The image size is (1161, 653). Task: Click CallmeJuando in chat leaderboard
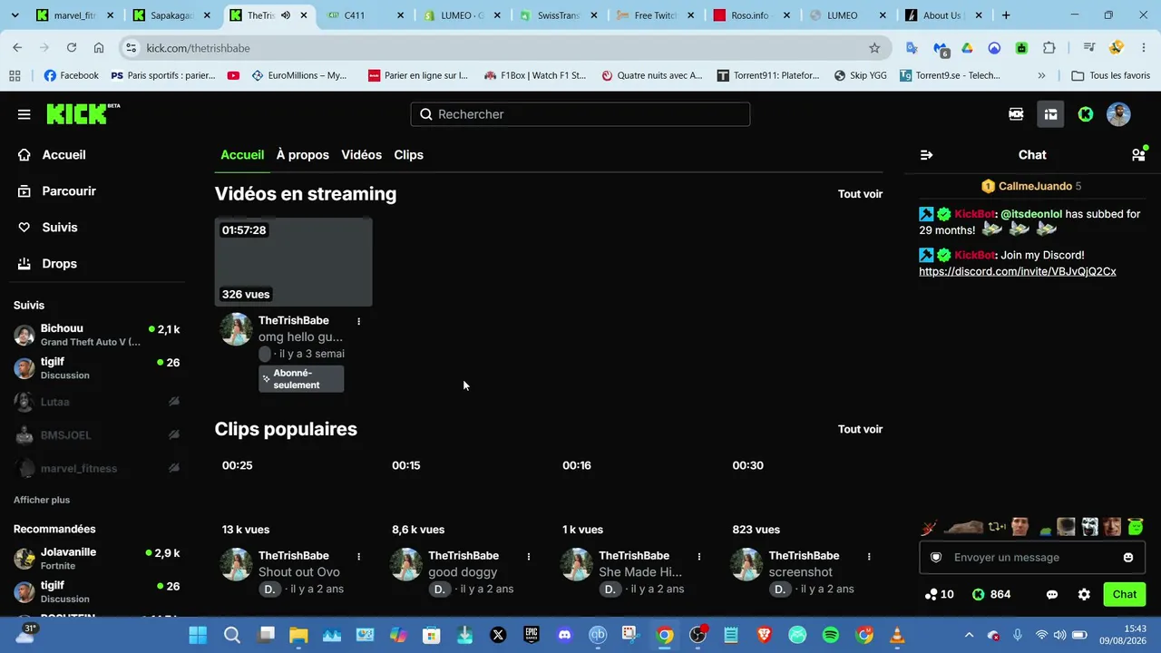1035,186
